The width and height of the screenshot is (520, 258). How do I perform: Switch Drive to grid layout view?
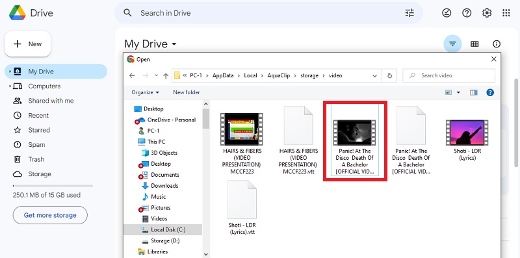click(x=474, y=44)
